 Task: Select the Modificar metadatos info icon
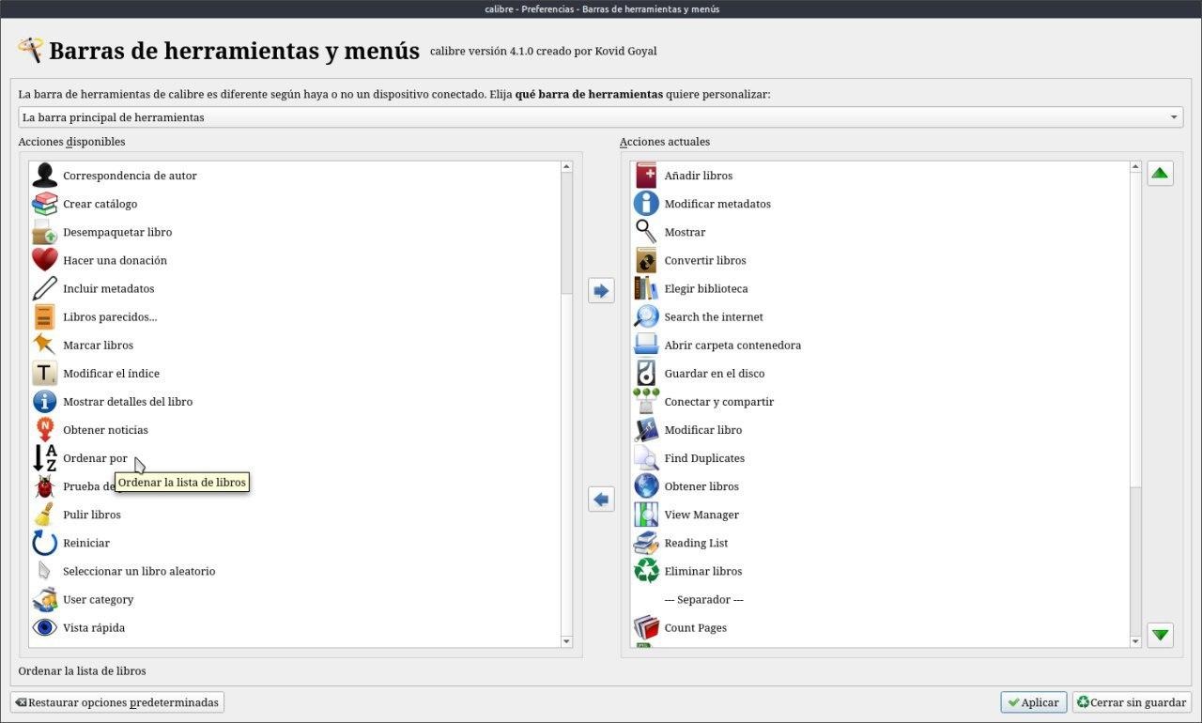pos(646,204)
